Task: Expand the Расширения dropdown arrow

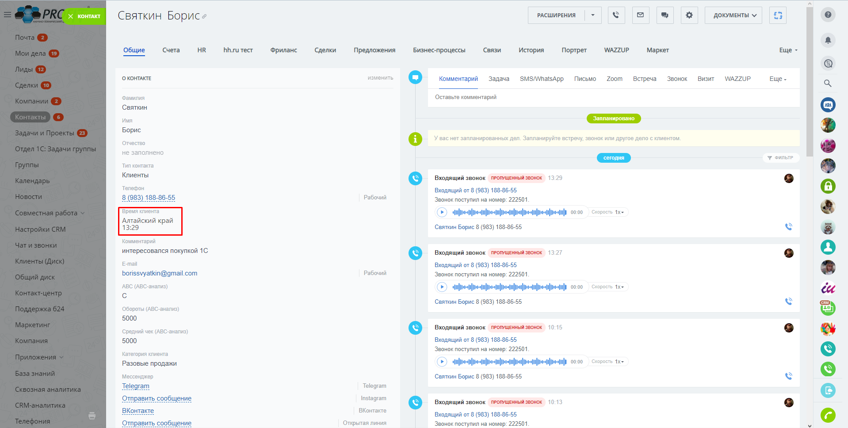Action: pyautogui.click(x=593, y=15)
